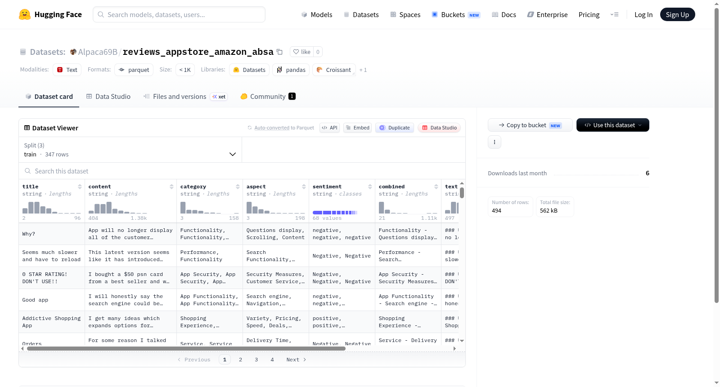Go to page 2 of the table
This screenshot has height=387, width=720.
tap(240, 360)
